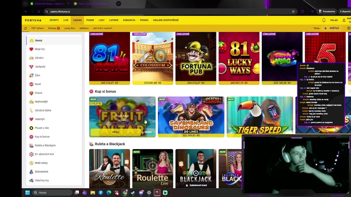The height and width of the screenshot is (197, 351).
Task: Open the LOTERIE section
Action: coord(114,20)
